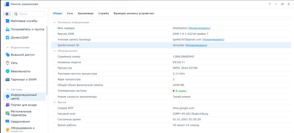The height and width of the screenshot is (133, 294).
Task: Open Пользователь и группа icon
Action: pyautogui.click(x=8, y=29)
